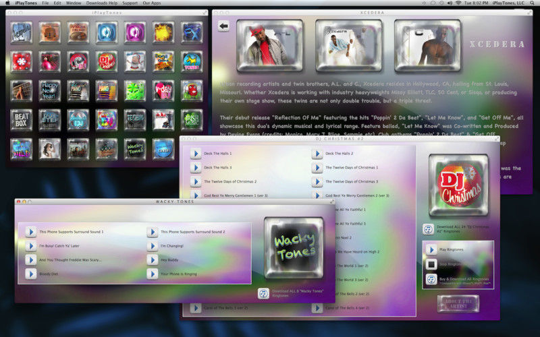Play 'This Phone Supports Surround Sound 2'
The width and height of the screenshot is (540, 337).
pyautogui.click(x=153, y=232)
